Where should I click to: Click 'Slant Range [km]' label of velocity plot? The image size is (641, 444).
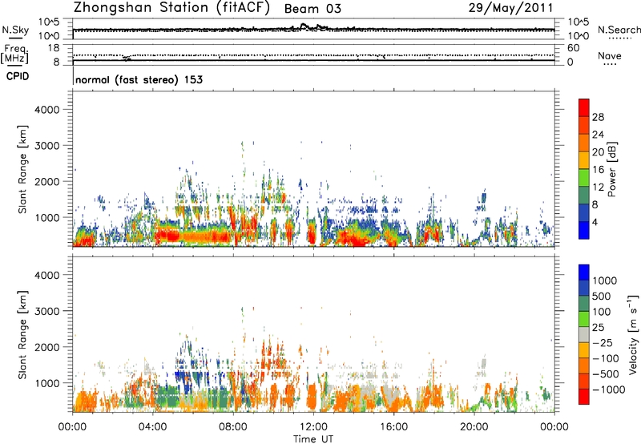click(22, 335)
